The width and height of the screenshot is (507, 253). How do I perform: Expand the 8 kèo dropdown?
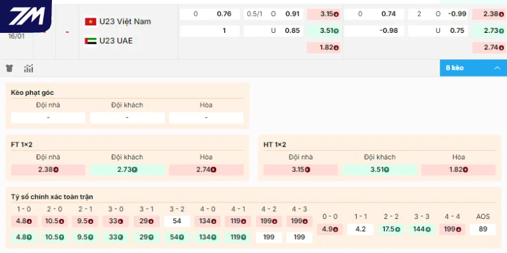point(473,68)
